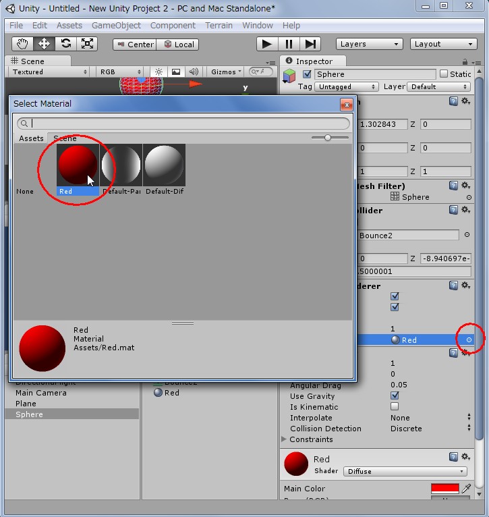Select the Rotate tool
Image resolution: width=489 pixels, height=517 pixels.
[65, 44]
